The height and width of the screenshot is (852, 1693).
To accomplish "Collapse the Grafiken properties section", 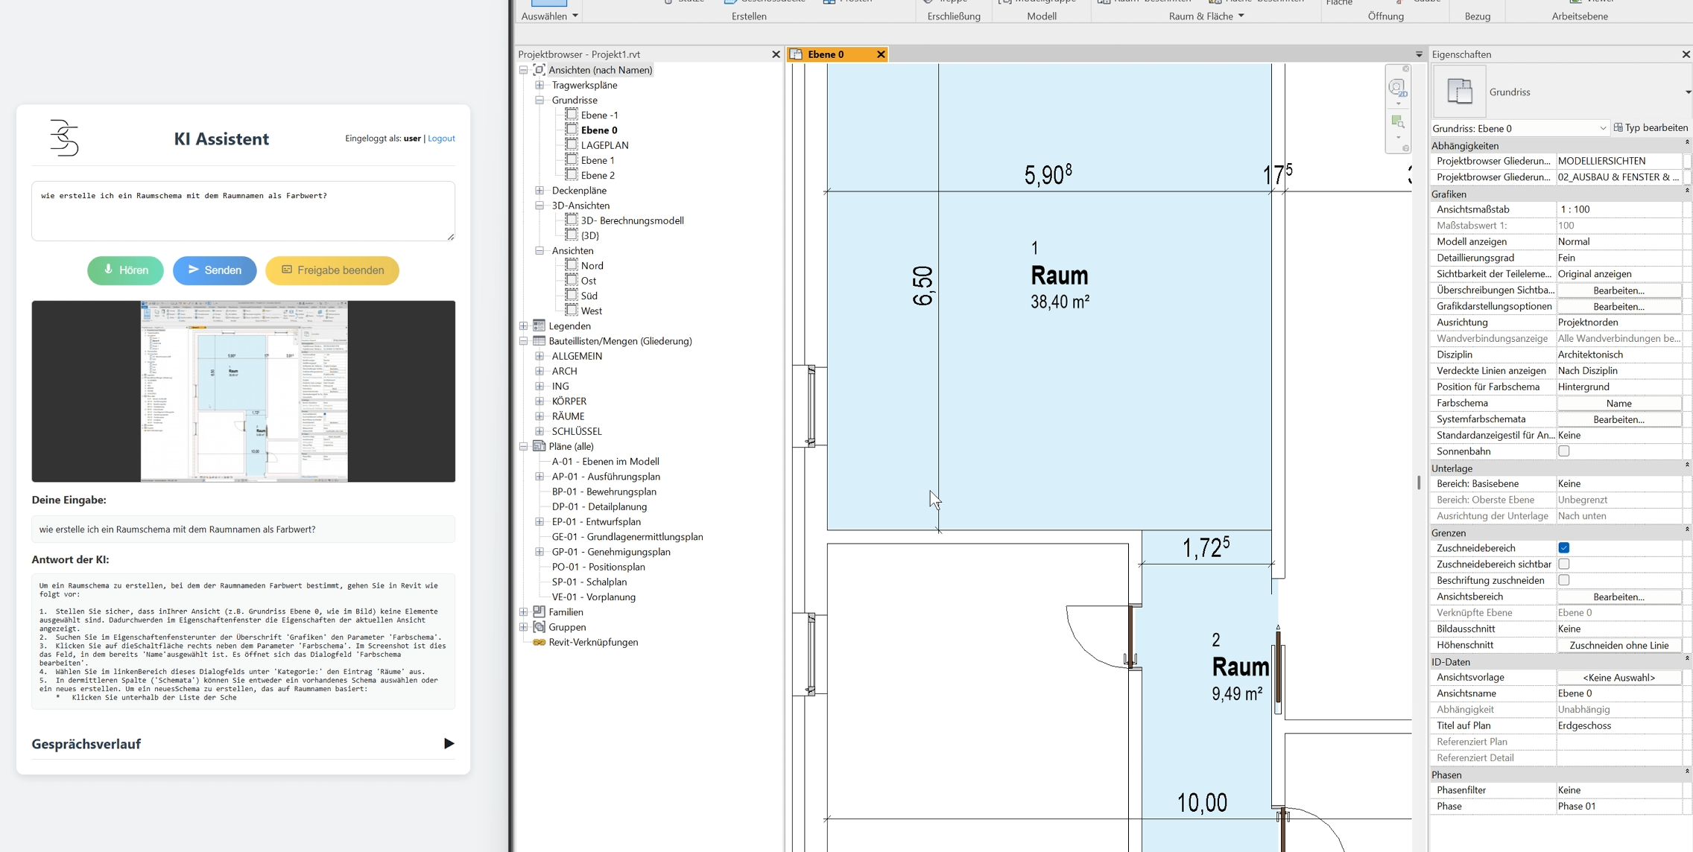I will (1687, 192).
